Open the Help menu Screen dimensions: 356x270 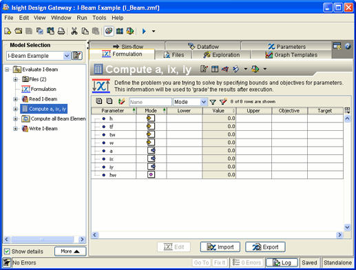click(x=117, y=18)
